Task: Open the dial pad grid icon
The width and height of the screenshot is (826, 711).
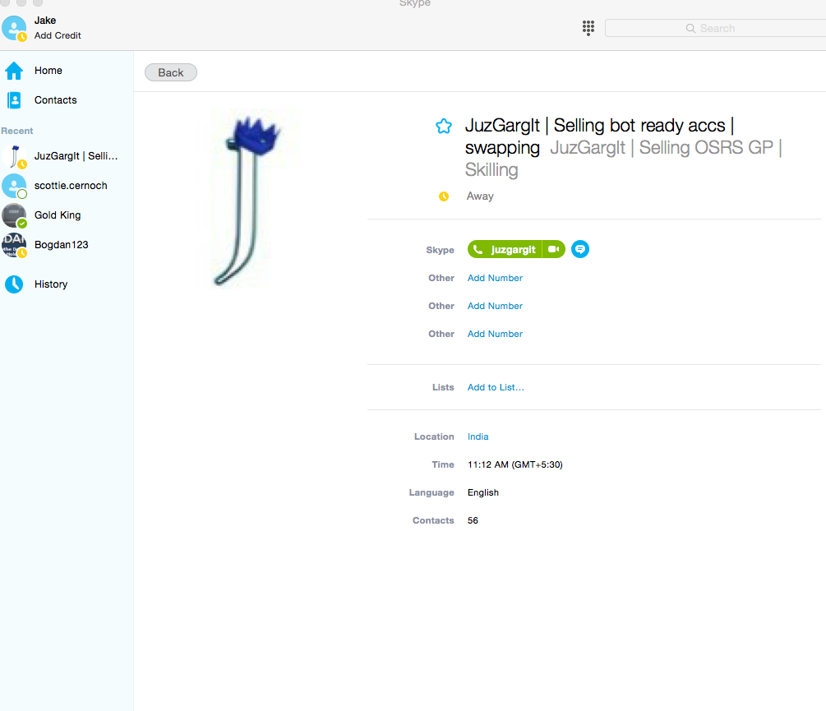Action: [x=588, y=28]
